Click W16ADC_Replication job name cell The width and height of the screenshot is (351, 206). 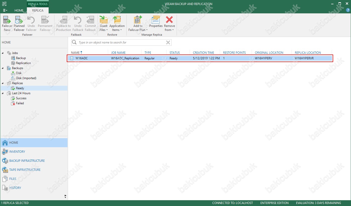tap(125, 58)
